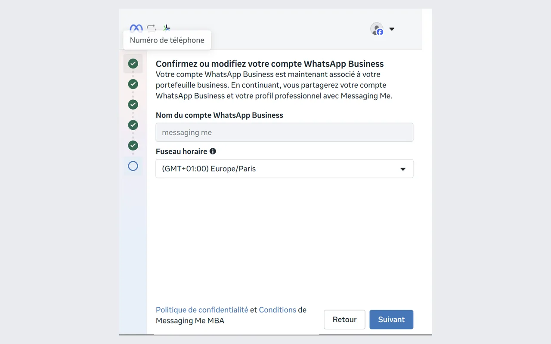Viewport: 551px width, 344px height.
Task: Click the label 'Nom du compte WhatsApp Business'
Action: point(220,115)
